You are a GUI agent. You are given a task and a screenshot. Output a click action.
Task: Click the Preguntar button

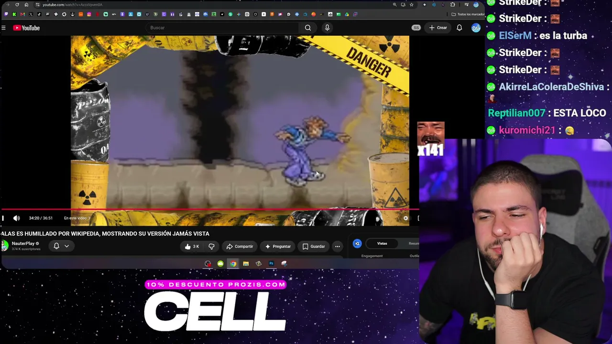(278, 247)
